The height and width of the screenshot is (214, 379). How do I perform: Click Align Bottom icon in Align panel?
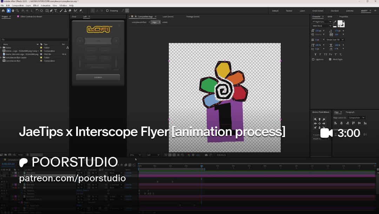pos(365,123)
